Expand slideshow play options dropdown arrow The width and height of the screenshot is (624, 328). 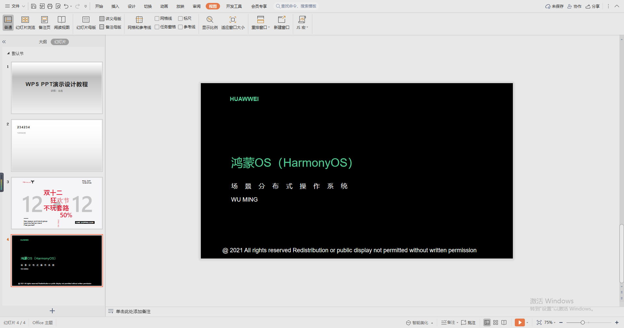click(527, 322)
